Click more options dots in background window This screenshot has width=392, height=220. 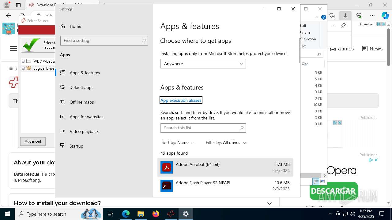(334, 25)
